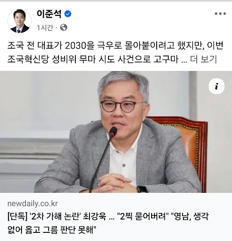Open the circular info 'i' icon on article image

[x=217, y=86]
